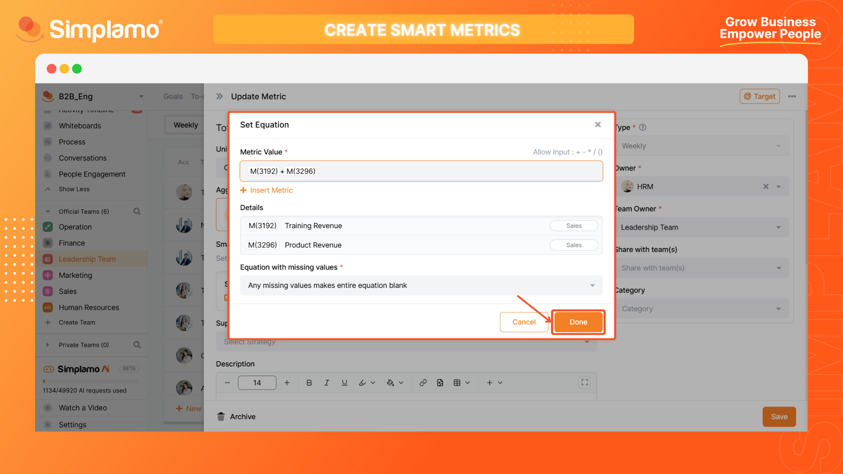Open People Engagement in sidebar
The height and width of the screenshot is (474, 843).
click(92, 174)
